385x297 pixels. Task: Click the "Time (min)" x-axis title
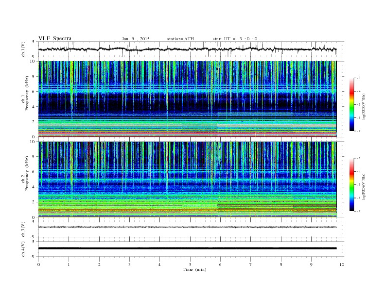tap(194, 269)
